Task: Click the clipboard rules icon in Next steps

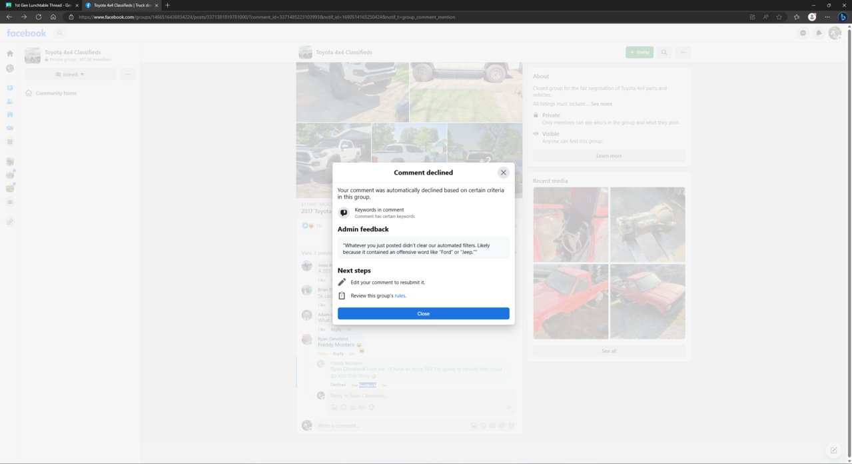Action: [342, 295]
